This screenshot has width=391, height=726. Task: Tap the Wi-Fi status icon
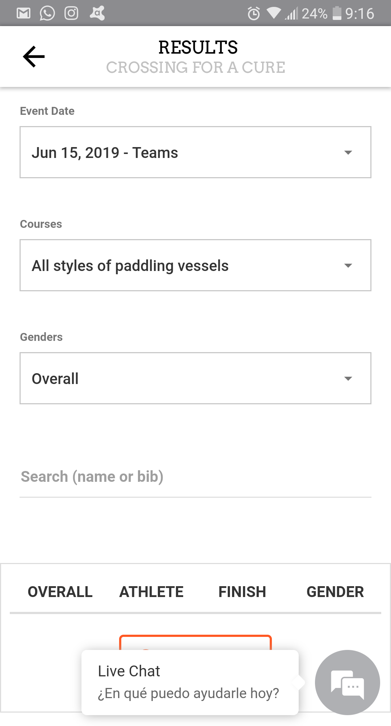click(x=273, y=13)
